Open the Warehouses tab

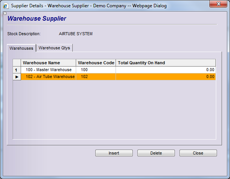21,48
